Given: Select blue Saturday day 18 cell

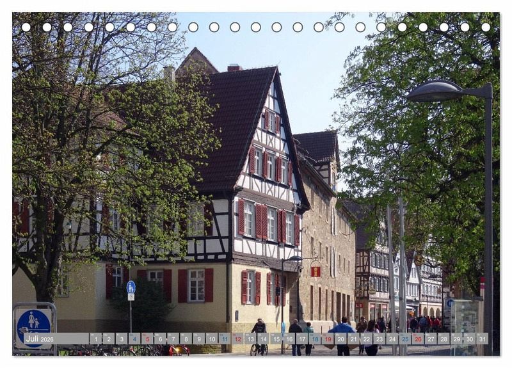Looking at the screenshot, I should pyautogui.click(x=315, y=339).
